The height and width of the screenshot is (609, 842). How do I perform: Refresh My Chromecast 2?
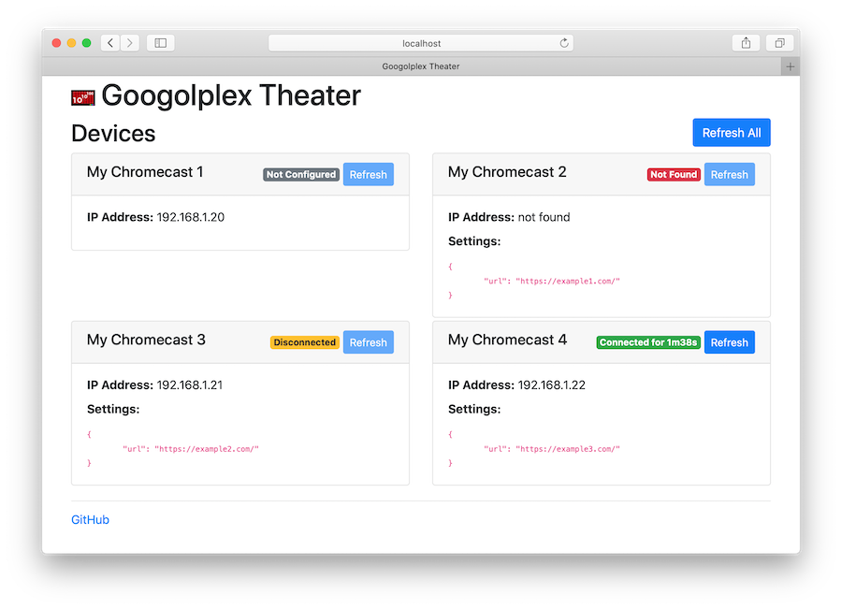tap(729, 175)
